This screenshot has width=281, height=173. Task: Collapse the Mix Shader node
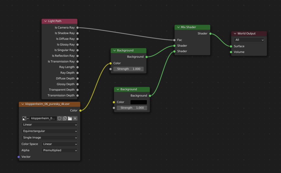click(x=178, y=27)
